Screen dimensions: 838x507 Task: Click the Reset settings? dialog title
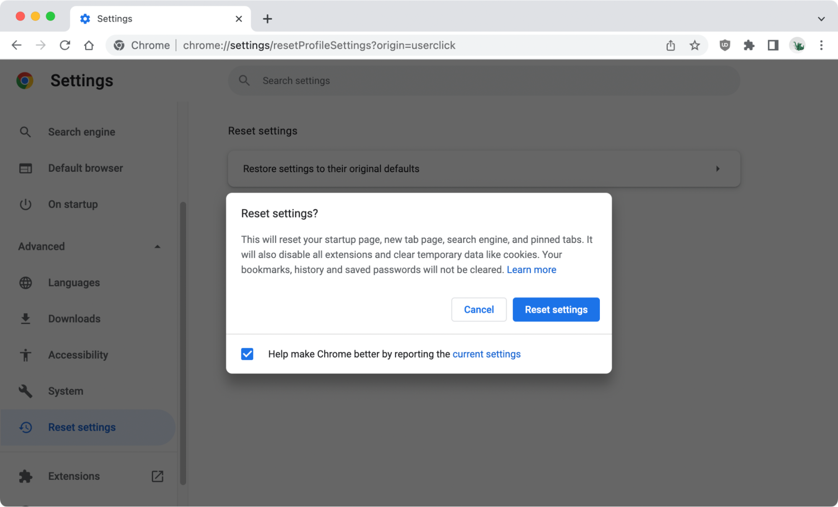click(280, 214)
